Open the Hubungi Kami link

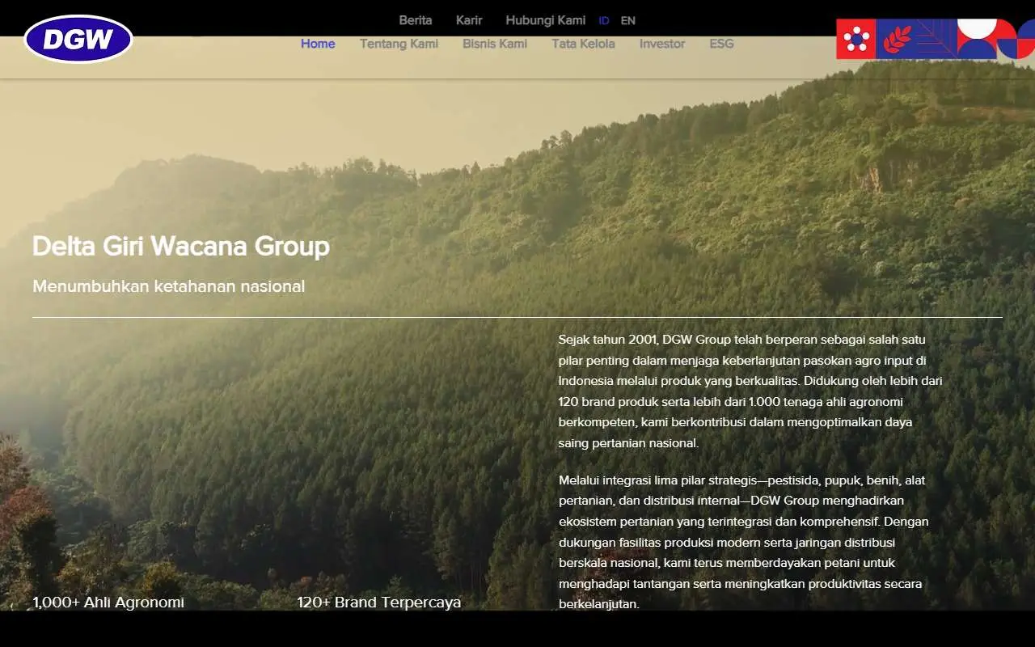click(x=546, y=20)
